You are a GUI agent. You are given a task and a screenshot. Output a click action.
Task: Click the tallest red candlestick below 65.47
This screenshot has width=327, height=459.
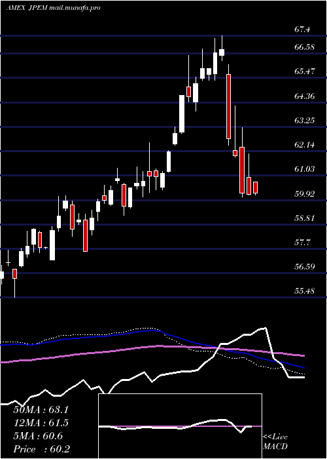(228, 106)
